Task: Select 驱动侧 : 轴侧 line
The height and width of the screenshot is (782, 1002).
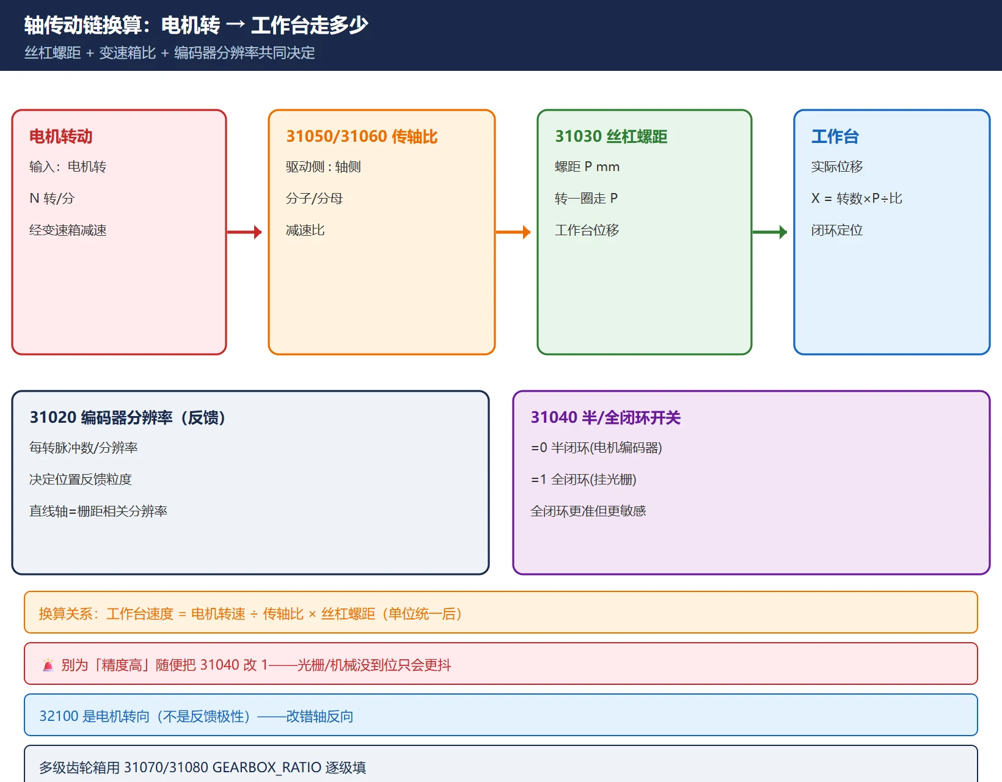Action: pyautogui.click(x=323, y=167)
